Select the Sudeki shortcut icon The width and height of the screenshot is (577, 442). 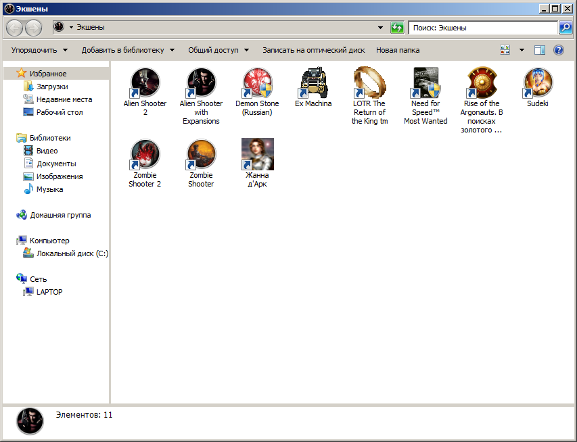(x=538, y=82)
